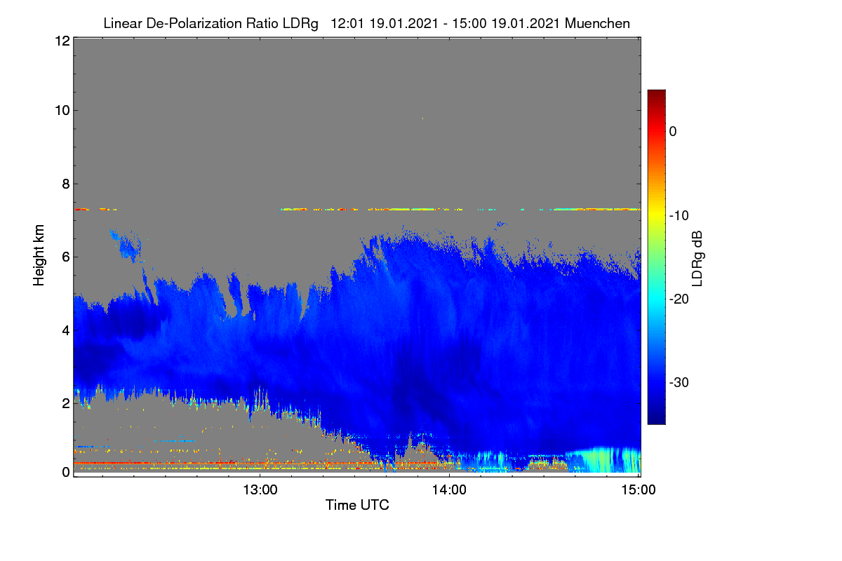
Task: Click the 12 km height tick label
Action: coord(62,41)
